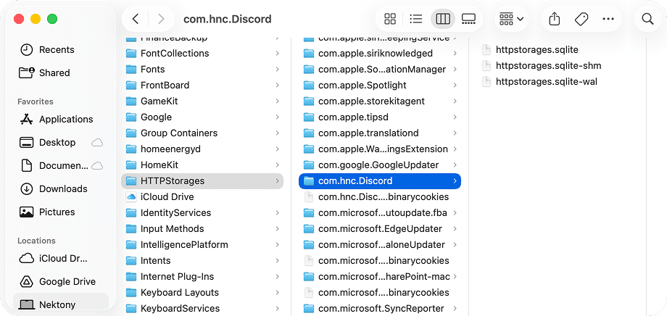The width and height of the screenshot is (667, 316).
Task: Switch to column view
Action: [x=443, y=19]
